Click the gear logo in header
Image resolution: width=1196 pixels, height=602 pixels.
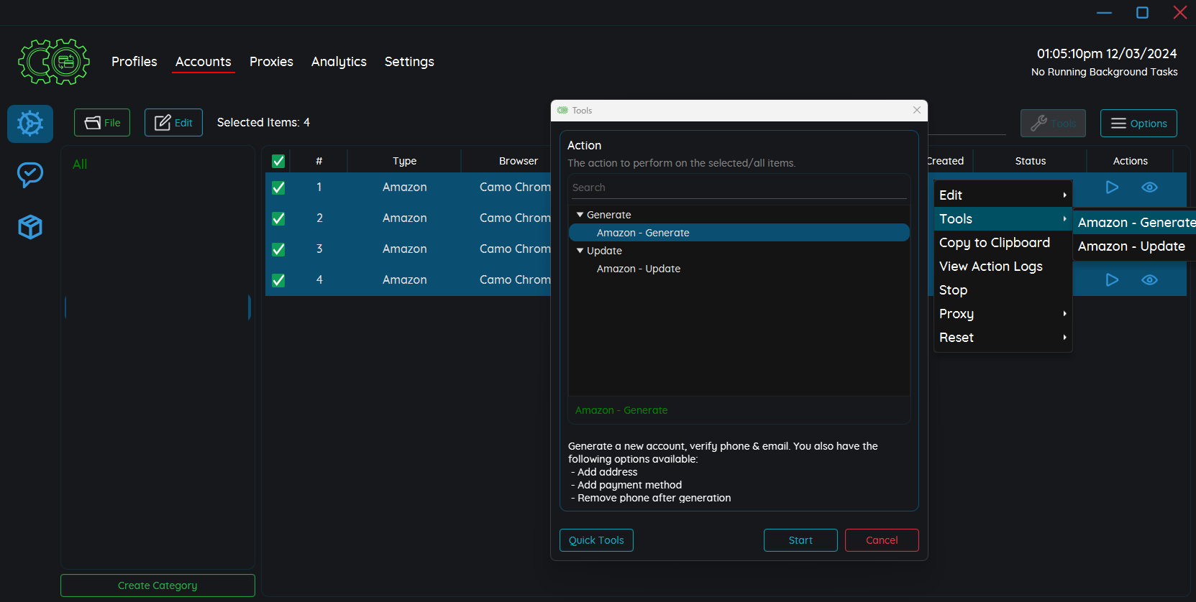(54, 62)
